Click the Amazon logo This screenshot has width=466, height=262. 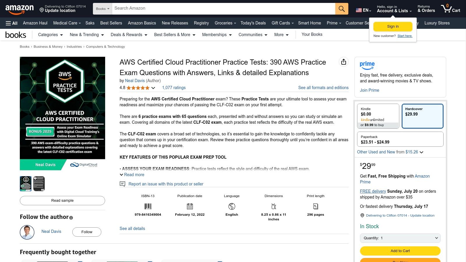20,9
